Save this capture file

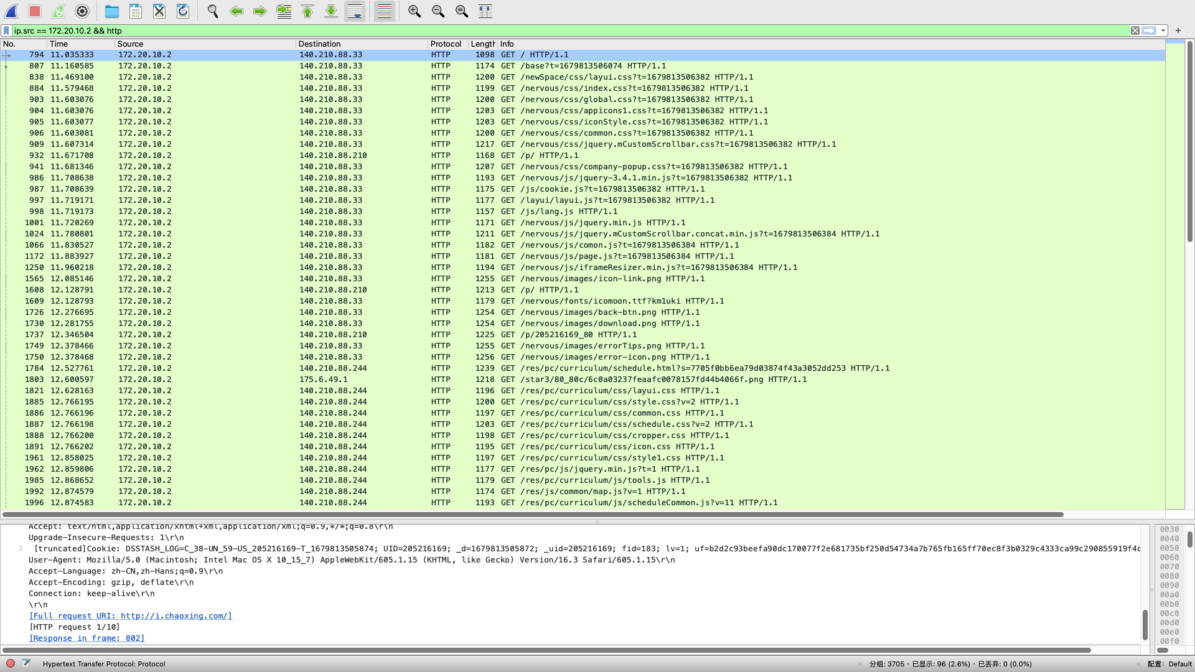coord(136,11)
